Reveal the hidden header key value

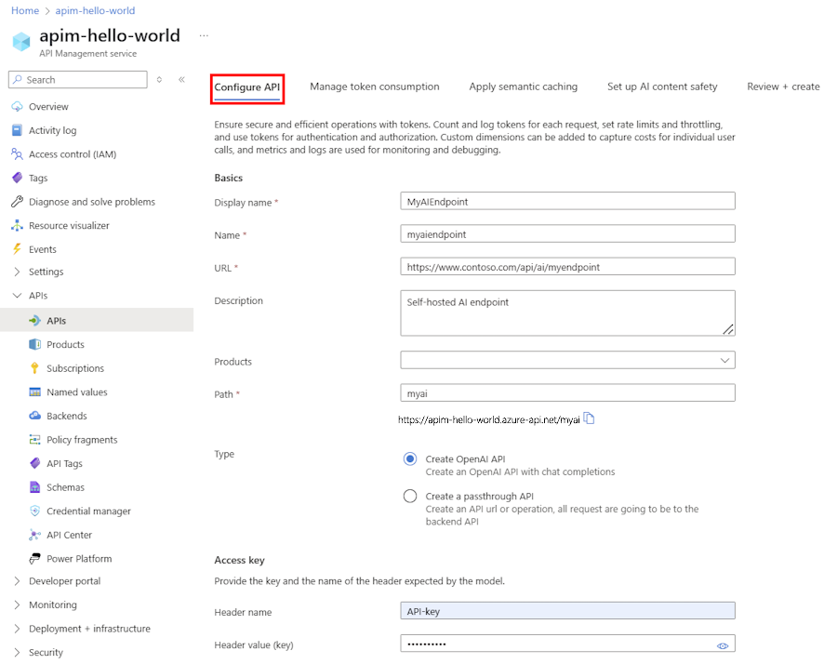pyautogui.click(x=723, y=644)
